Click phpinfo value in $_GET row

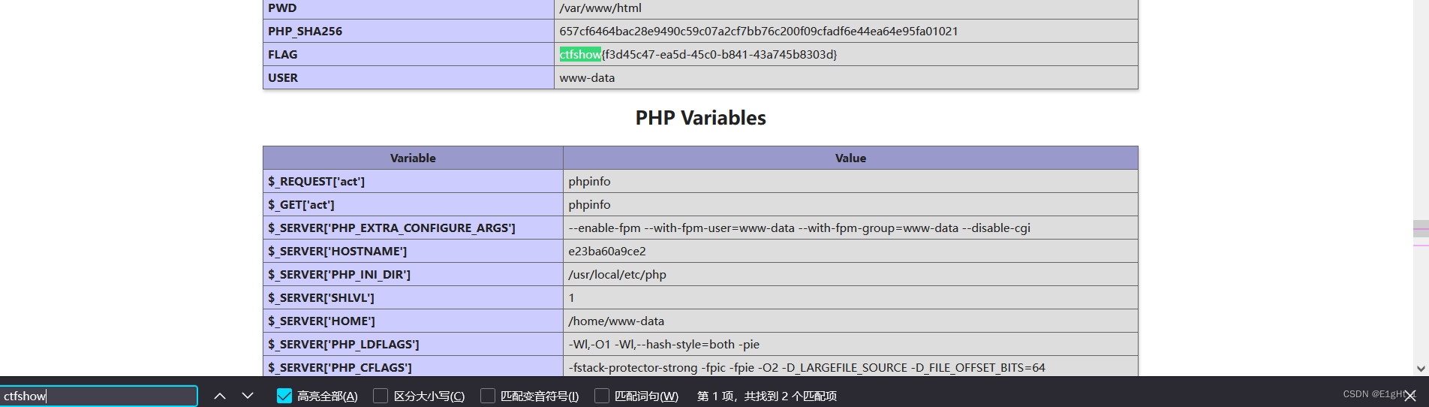590,204
